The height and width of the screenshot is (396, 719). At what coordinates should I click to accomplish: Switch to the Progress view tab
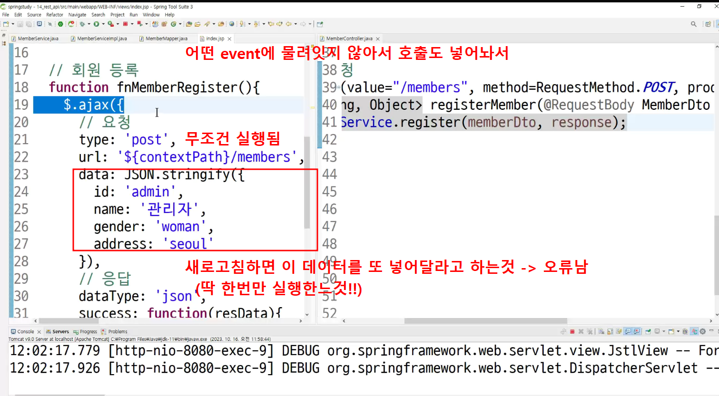click(85, 331)
